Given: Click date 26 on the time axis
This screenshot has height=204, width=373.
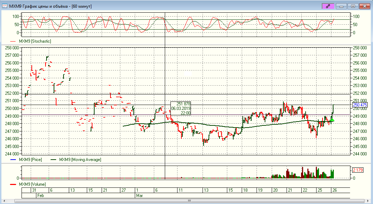Looking at the screenshot, I should pyautogui.click(x=333, y=190).
